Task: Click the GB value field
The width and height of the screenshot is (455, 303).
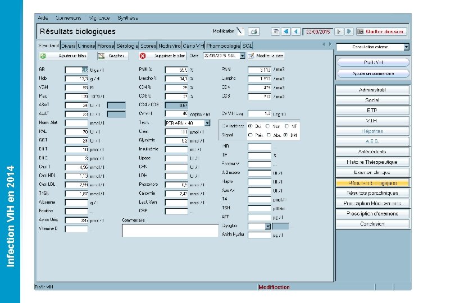Action: (76, 70)
